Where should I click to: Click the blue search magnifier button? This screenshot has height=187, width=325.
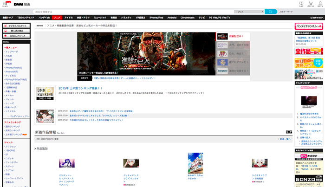[x=271, y=12]
